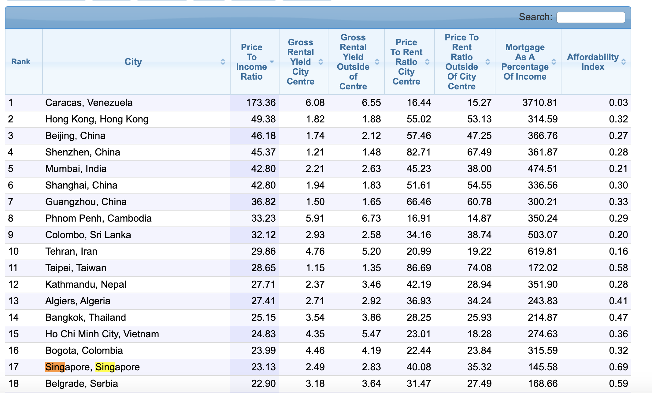Sort by Gross Rental Yield Outside of Centre arrows
Screen dimensions: 652x393
pyautogui.click(x=377, y=62)
